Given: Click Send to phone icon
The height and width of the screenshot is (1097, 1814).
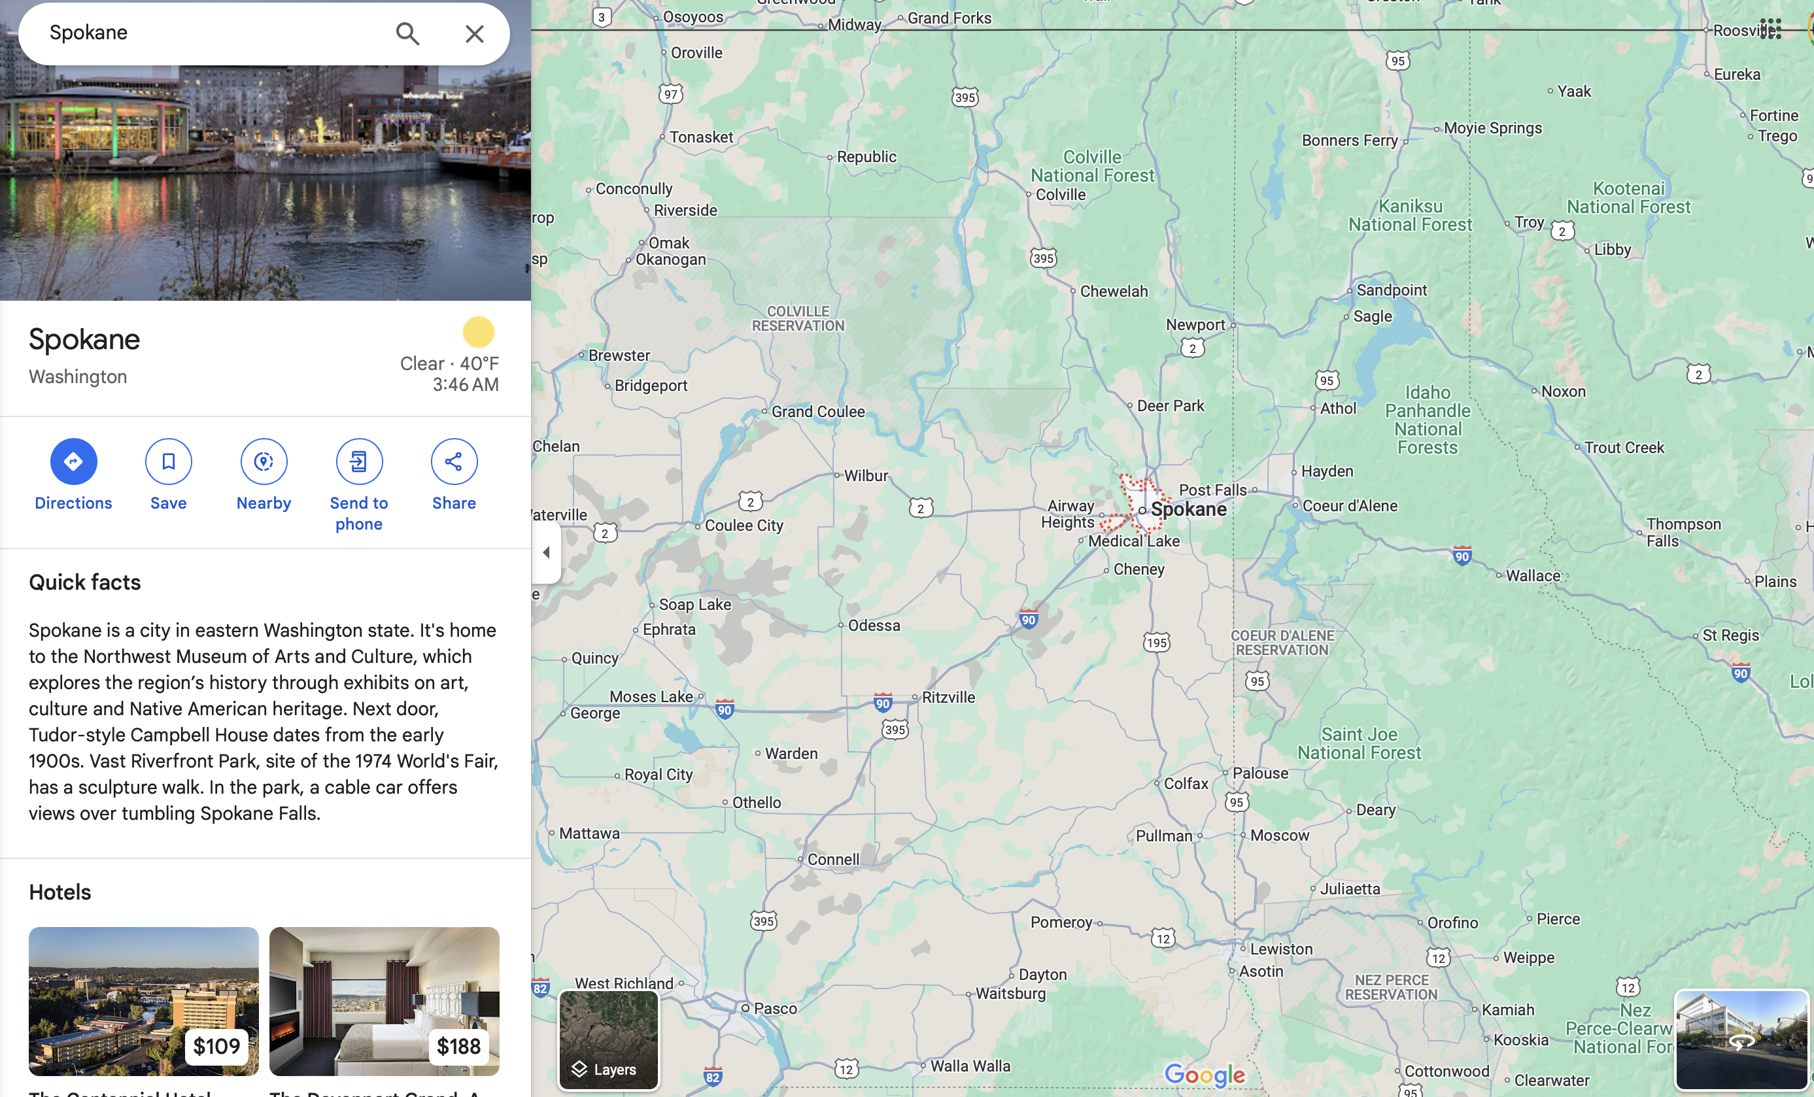Looking at the screenshot, I should [358, 462].
